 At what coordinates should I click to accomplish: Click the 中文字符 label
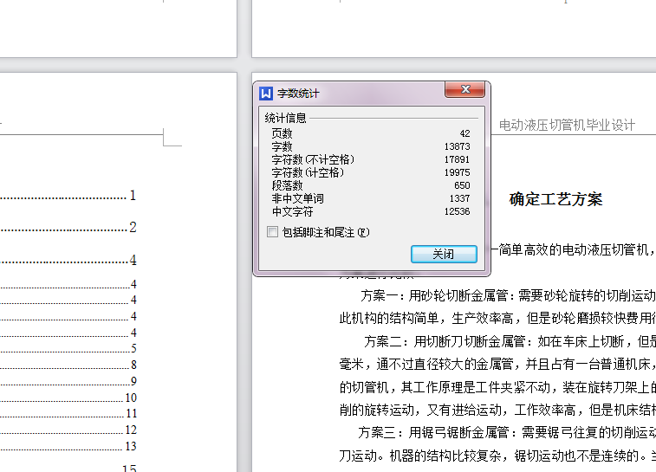[x=292, y=211]
